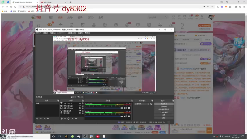This screenshot has height=139, width=247.
Task: Show hidden system tray icons chevron
Action: (214, 137)
